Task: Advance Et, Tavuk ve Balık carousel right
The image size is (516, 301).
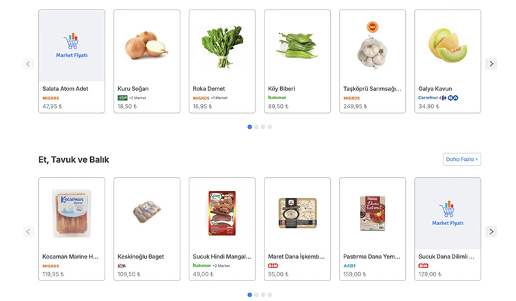Action: [x=491, y=231]
